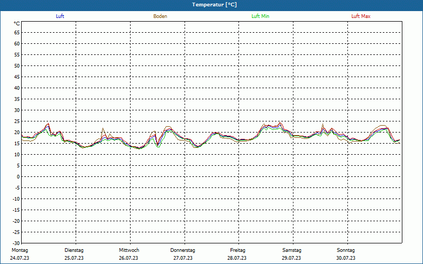Click the Montag day label
The height and width of the screenshot is (264, 423).
[20, 250]
